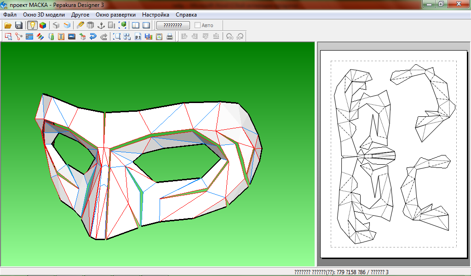The height and width of the screenshot is (276, 471).
Task: Click the blue undo arrow icon
Action: coord(93,36)
